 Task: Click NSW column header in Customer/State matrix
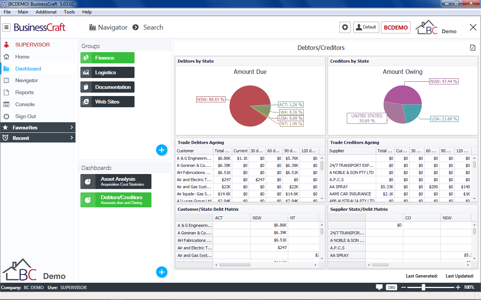point(269,218)
